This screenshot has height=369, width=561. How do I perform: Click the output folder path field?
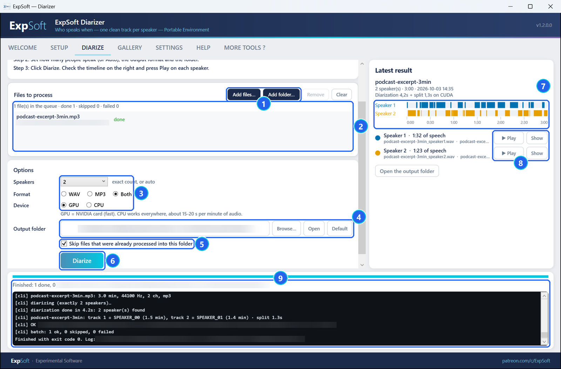[165, 228]
